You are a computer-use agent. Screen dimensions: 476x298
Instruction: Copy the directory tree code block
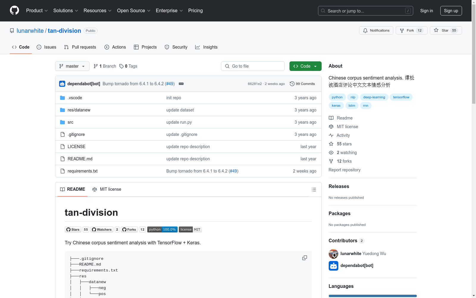coord(305,258)
